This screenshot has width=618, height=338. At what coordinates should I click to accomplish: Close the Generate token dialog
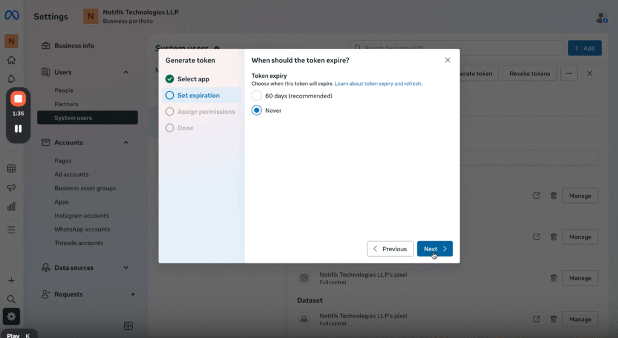(447, 60)
